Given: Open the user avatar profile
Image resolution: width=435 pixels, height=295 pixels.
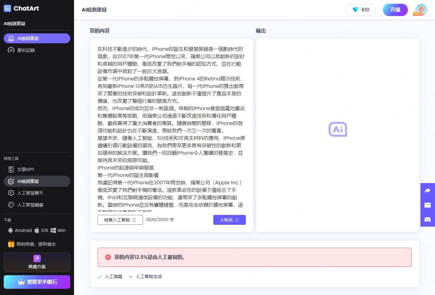Looking at the screenshot, I should (421, 10).
